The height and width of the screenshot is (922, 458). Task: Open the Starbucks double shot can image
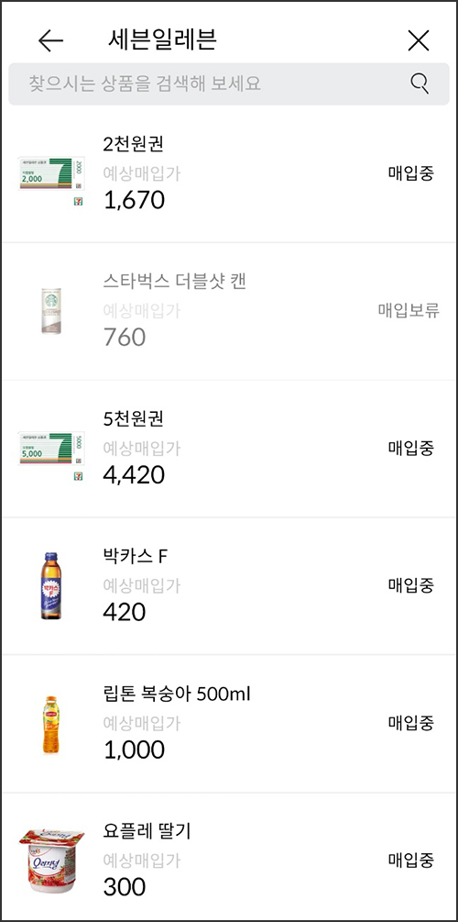click(x=51, y=311)
